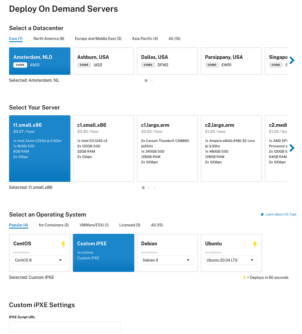Choose the c1.small.x86 server card
The image size is (302, 334).
point(104,149)
